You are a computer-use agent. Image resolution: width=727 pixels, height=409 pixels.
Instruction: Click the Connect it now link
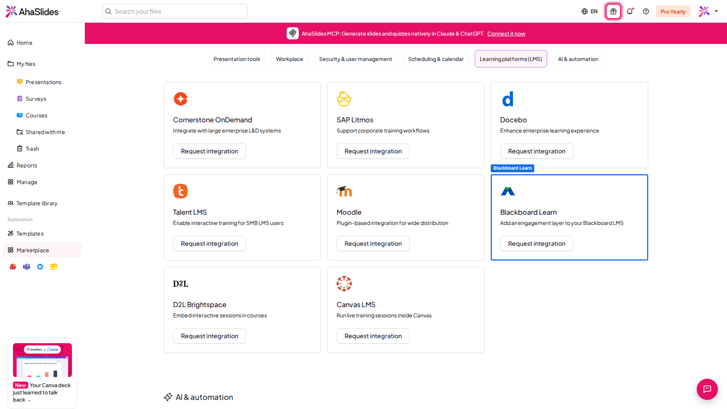[506, 34]
